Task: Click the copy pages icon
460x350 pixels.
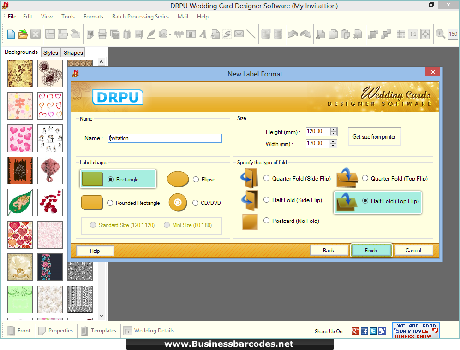Action: pos(333,34)
